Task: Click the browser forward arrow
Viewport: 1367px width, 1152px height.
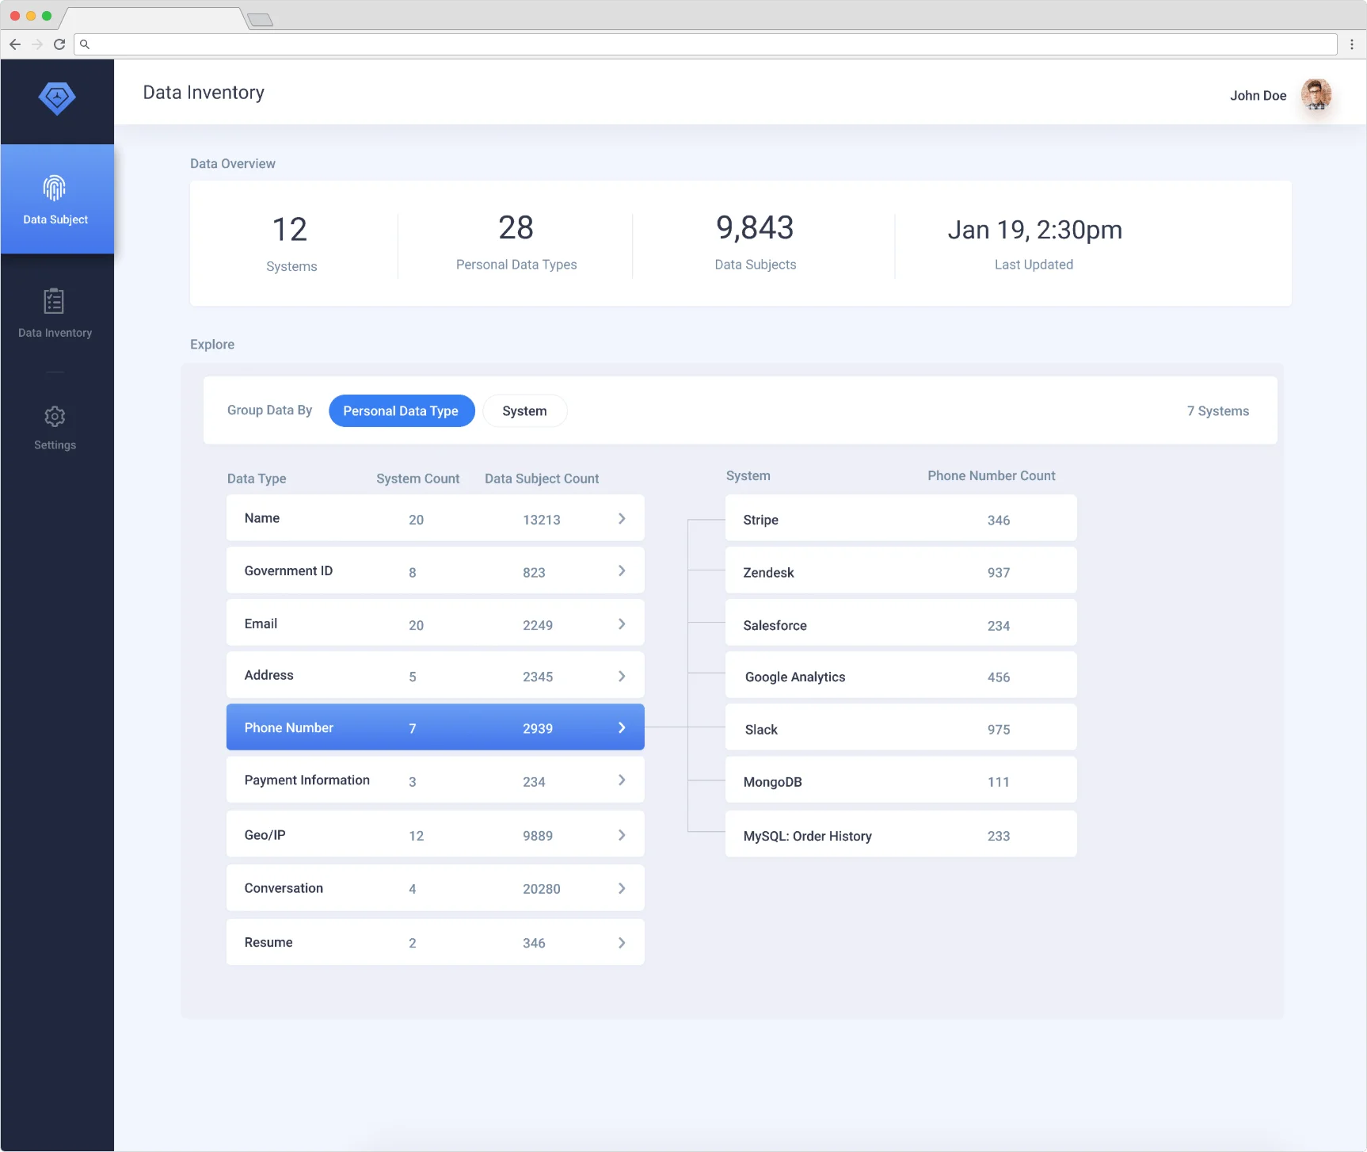Action: point(37,44)
